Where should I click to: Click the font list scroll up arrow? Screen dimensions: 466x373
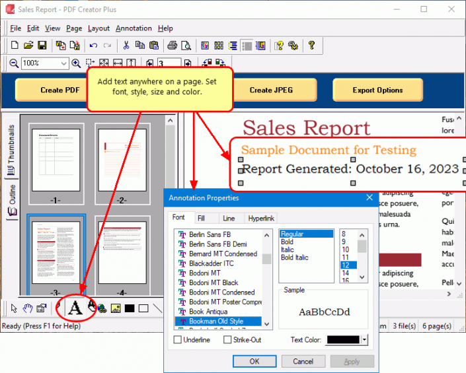pos(266,235)
